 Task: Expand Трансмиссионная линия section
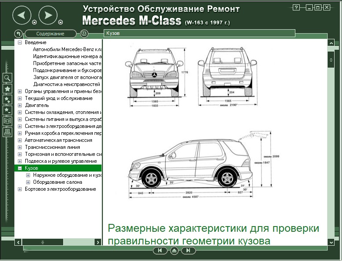20,148
